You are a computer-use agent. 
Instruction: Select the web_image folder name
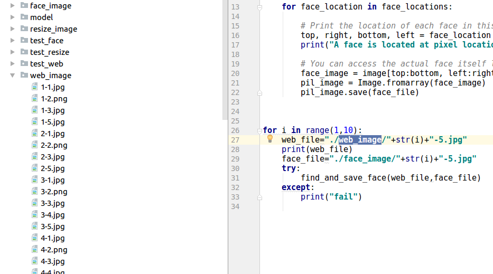tap(51, 75)
